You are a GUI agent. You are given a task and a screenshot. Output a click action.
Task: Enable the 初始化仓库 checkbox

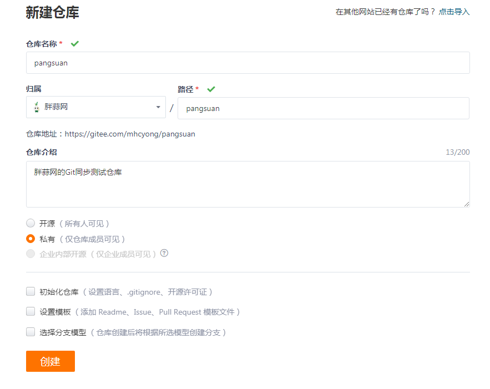pyautogui.click(x=31, y=291)
